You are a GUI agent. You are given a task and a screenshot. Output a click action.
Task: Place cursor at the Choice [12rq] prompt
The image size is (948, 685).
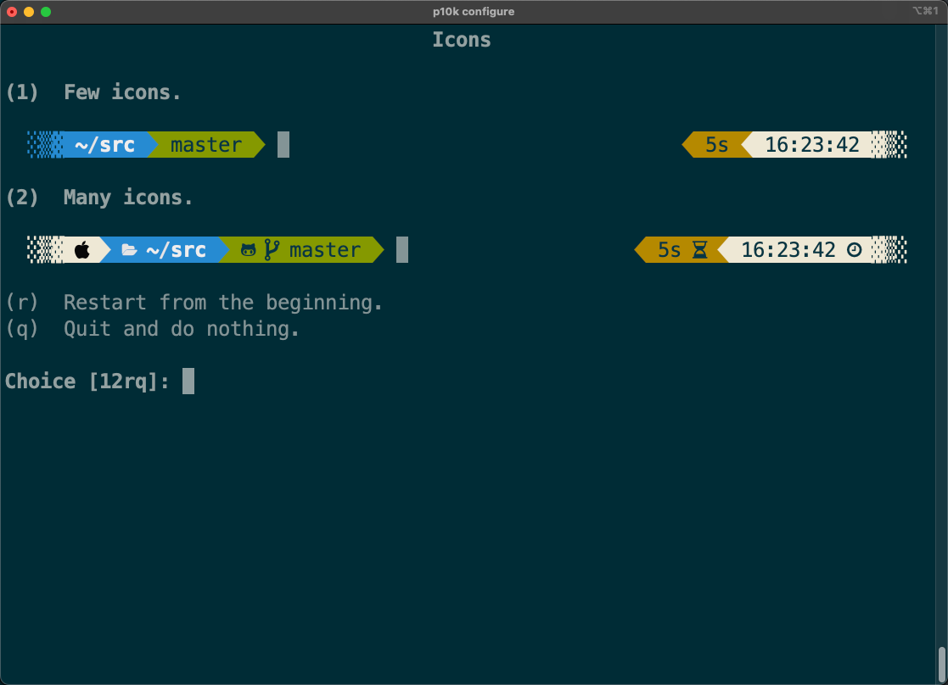[188, 381]
